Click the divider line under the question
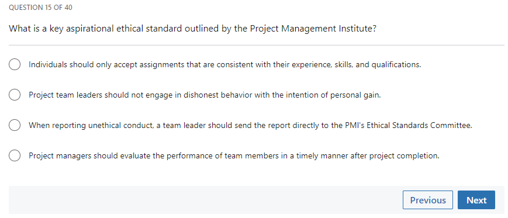 [x=256, y=45]
